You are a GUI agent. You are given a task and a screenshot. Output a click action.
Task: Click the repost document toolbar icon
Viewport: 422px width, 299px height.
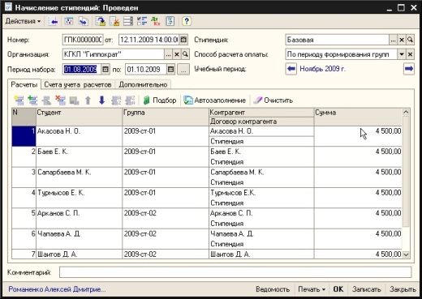(x=69, y=21)
